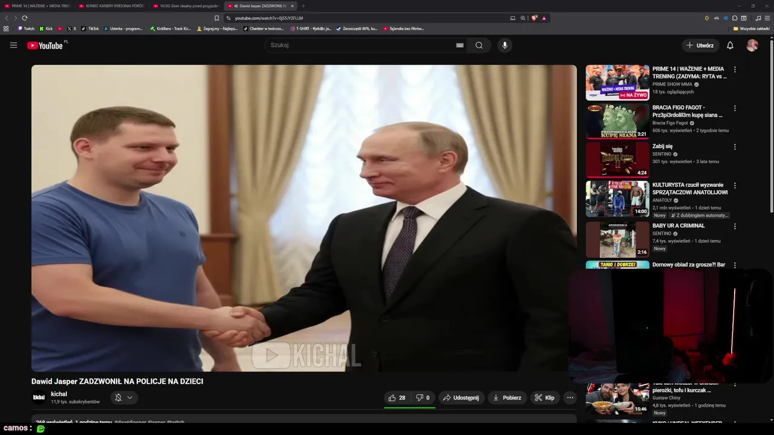Click the 11,9 tys. subskrybentów text
This screenshot has width=774, height=435.
[75, 402]
